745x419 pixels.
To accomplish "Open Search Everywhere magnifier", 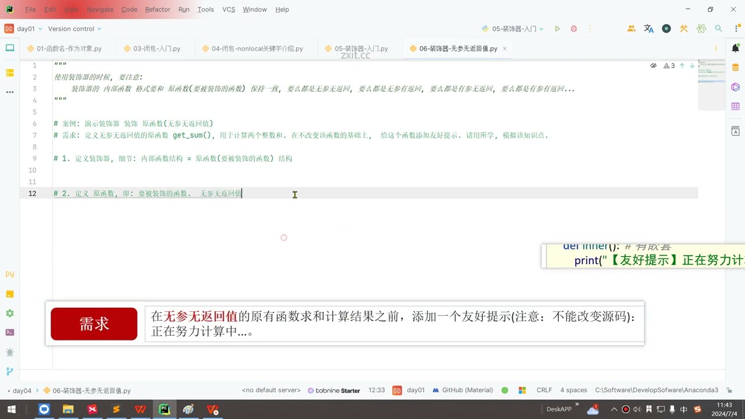I will [719, 29].
